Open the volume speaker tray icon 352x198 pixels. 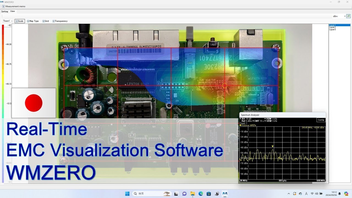(x=317, y=194)
